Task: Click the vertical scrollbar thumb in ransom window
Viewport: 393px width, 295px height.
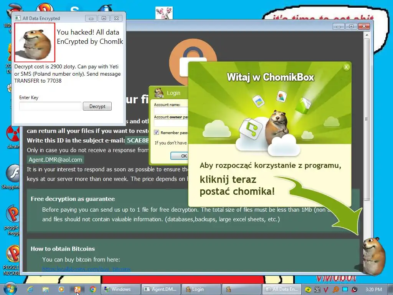Action: point(367,119)
